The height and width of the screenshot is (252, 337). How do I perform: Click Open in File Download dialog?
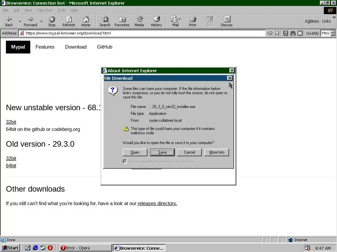pyautogui.click(x=135, y=152)
